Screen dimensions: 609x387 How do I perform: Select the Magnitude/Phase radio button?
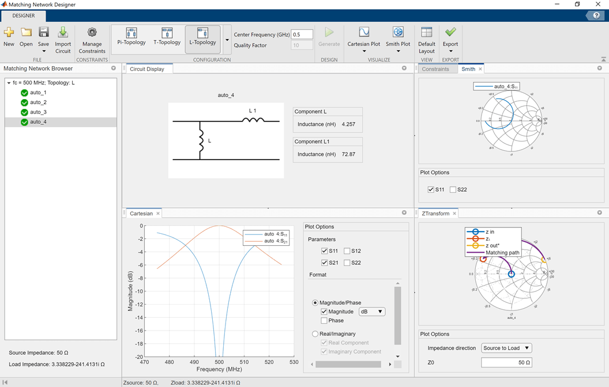point(315,302)
